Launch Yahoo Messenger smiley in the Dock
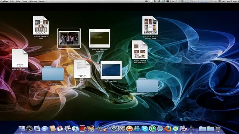The width and height of the screenshot is (239, 134). point(129,129)
